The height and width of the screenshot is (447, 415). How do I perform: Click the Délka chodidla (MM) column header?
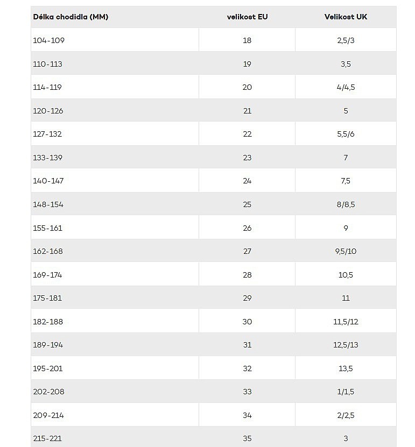(71, 17)
